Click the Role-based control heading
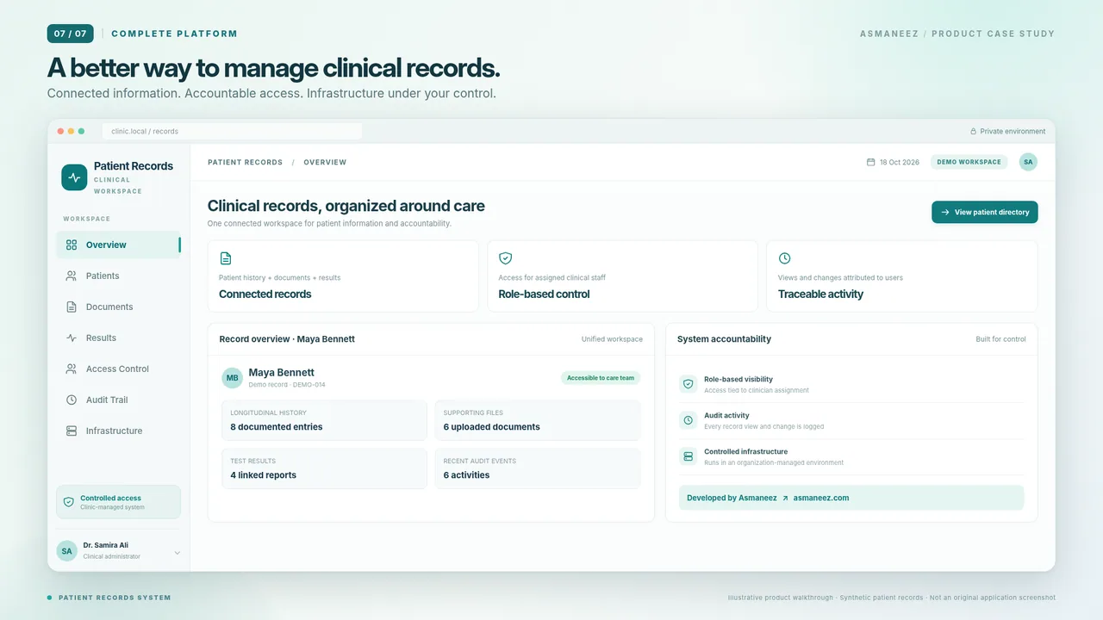This screenshot has height=620, width=1103. click(544, 294)
